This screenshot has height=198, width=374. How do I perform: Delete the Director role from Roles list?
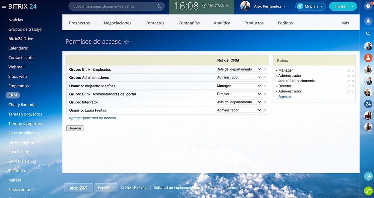click(353, 86)
